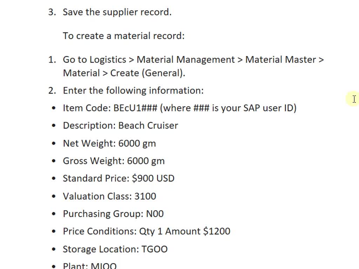Image resolution: width=359 pixels, height=269 pixels.
Task: Click the Price Conditions Amount $1200 line
Action: pyautogui.click(x=147, y=231)
